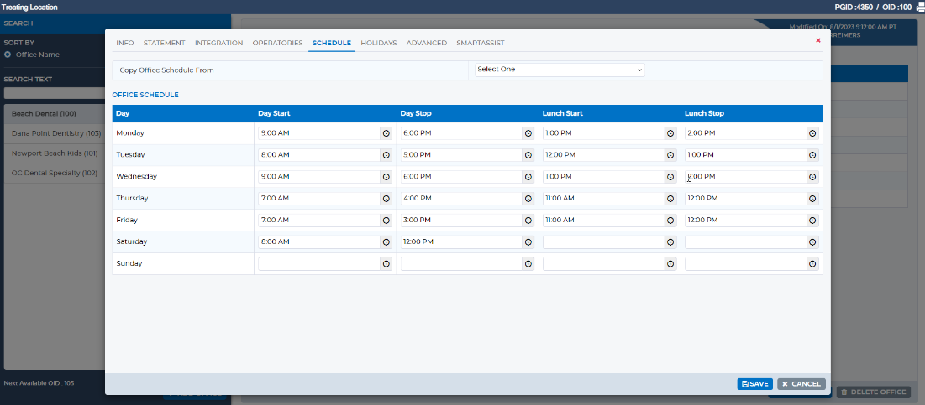Open clock picker for Saturday Day Stop
The width and height of the screenshot is (925, 405).
click(528, 242)
